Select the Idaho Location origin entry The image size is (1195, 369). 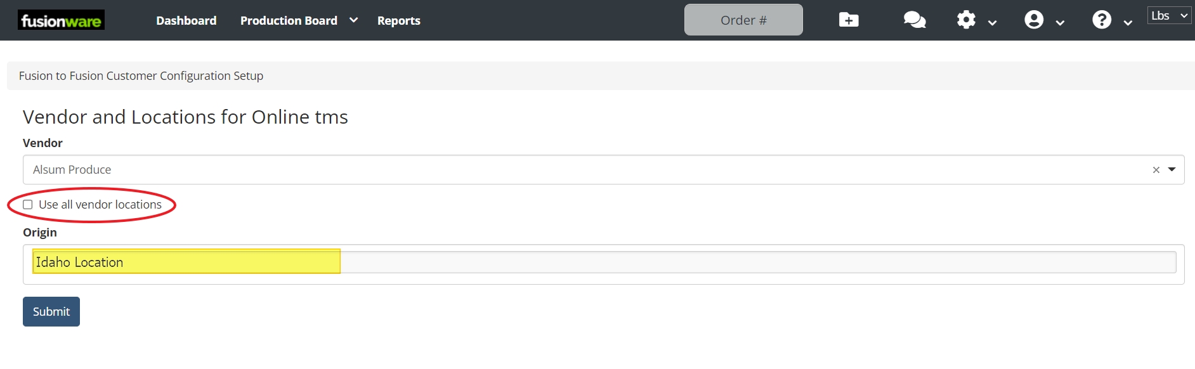[x=186, y=262]
